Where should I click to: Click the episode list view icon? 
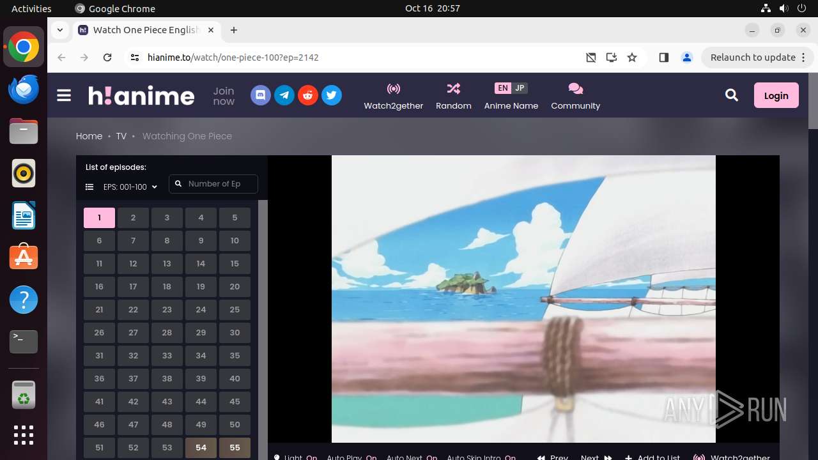coord(89,187)
